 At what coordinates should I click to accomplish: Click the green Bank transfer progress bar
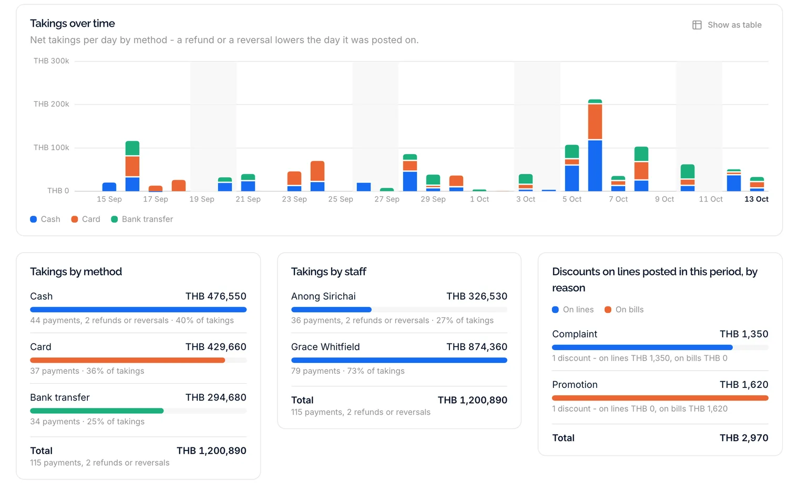97,411
